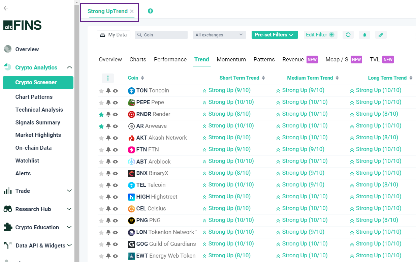Click the back arrow above altFINS logo
This screenshot has height=262, width=416.
click(5, 8)
